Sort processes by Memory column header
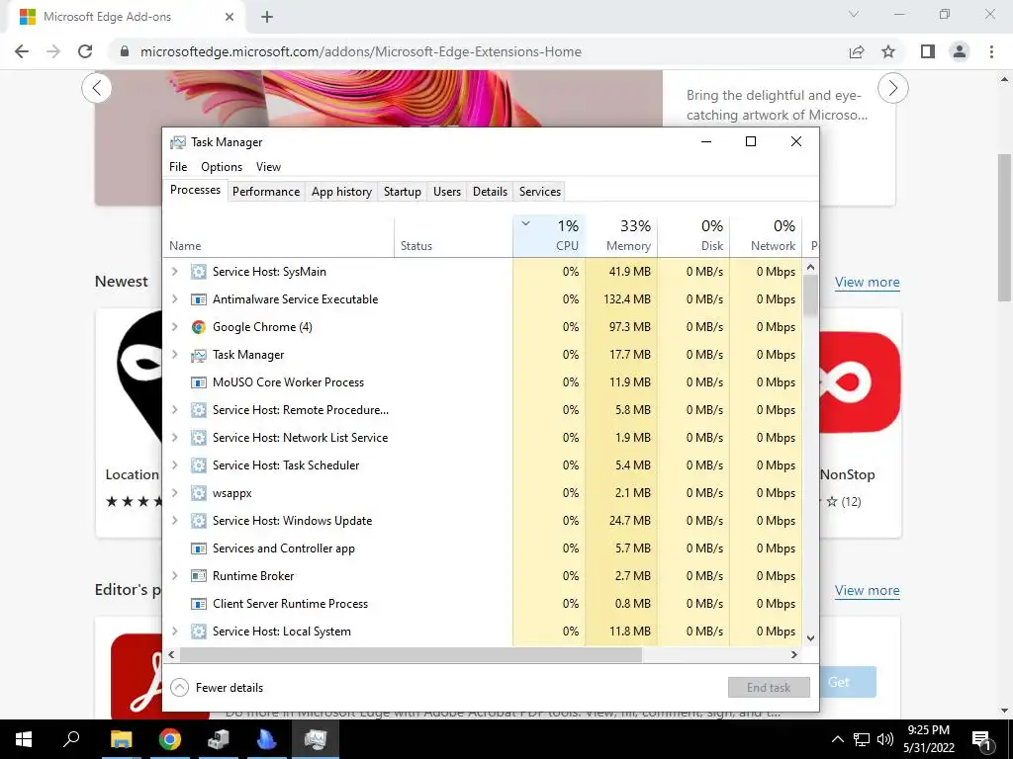The height and width of the screenshot is (759, 1013). [x=621, y=235]
